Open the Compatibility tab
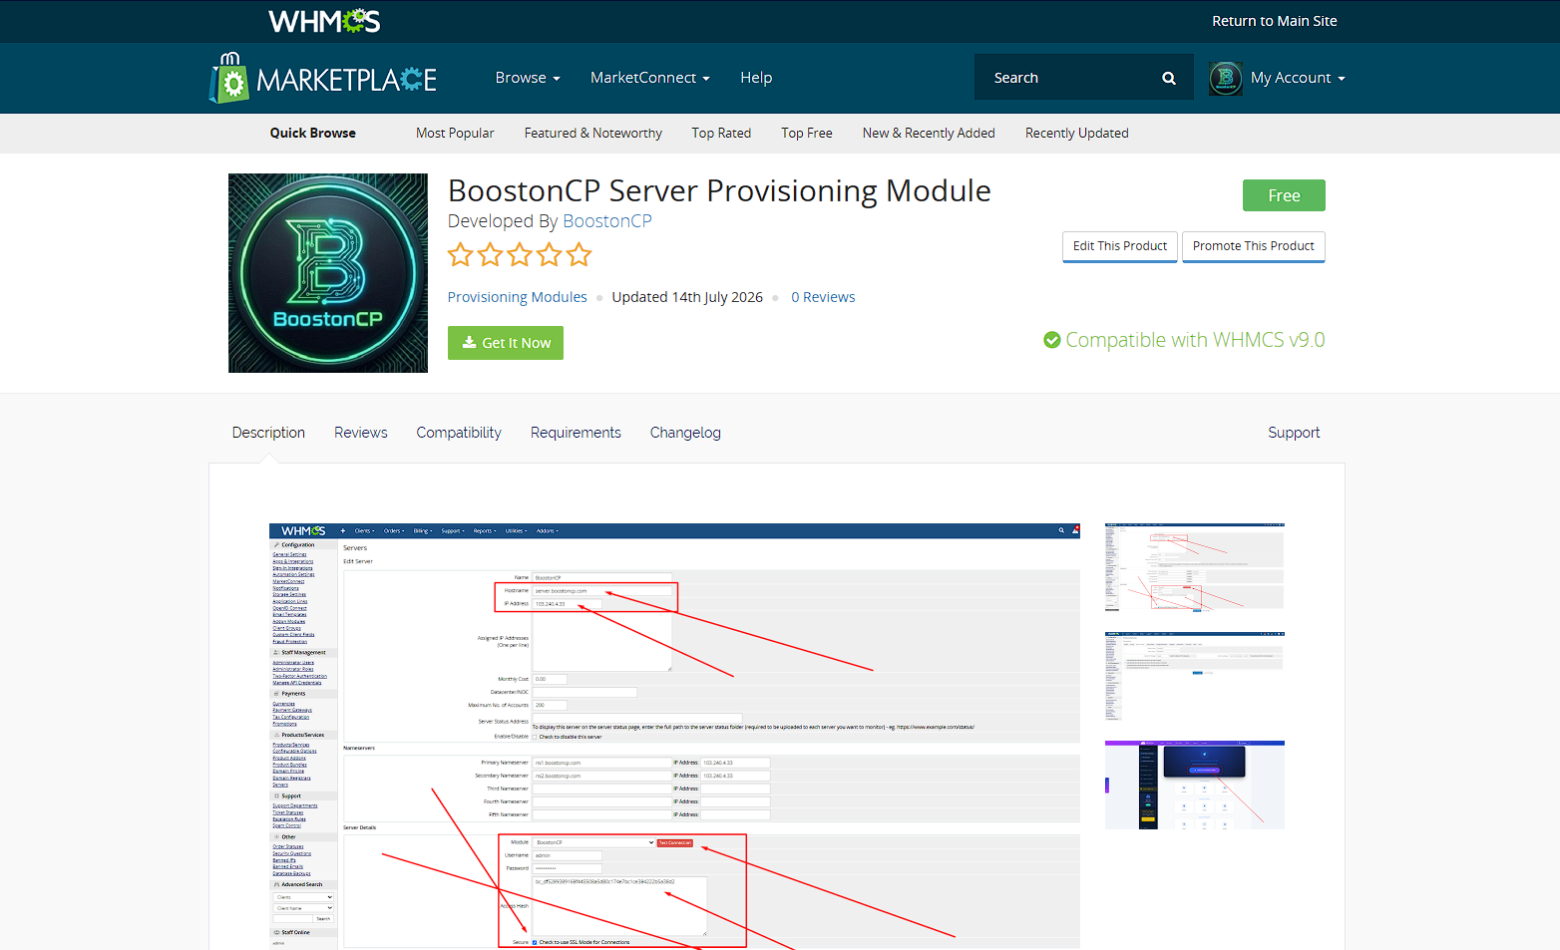Image resolution: width=1560 pixels, height=950 pixels. click(459, 433)
